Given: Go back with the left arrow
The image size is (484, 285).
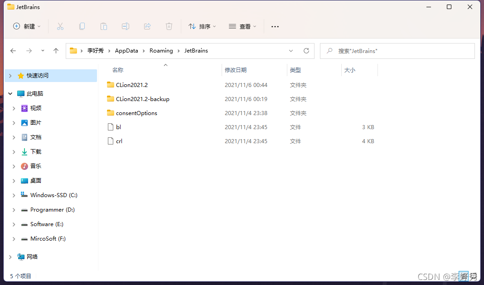Looking at the screenshot, I should coord(13,51).
